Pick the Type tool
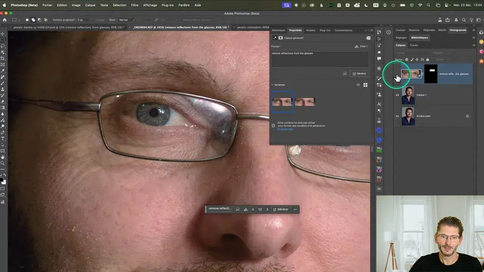Image resolution: width=484 pixels, height=272 pixels. pos(3,138)
